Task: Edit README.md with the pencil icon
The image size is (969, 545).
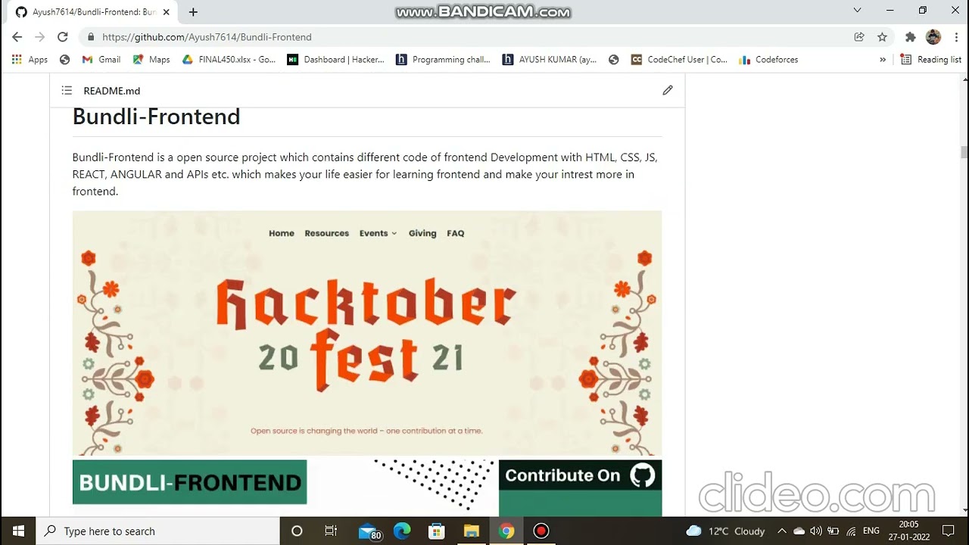Action: coord(668,90)
